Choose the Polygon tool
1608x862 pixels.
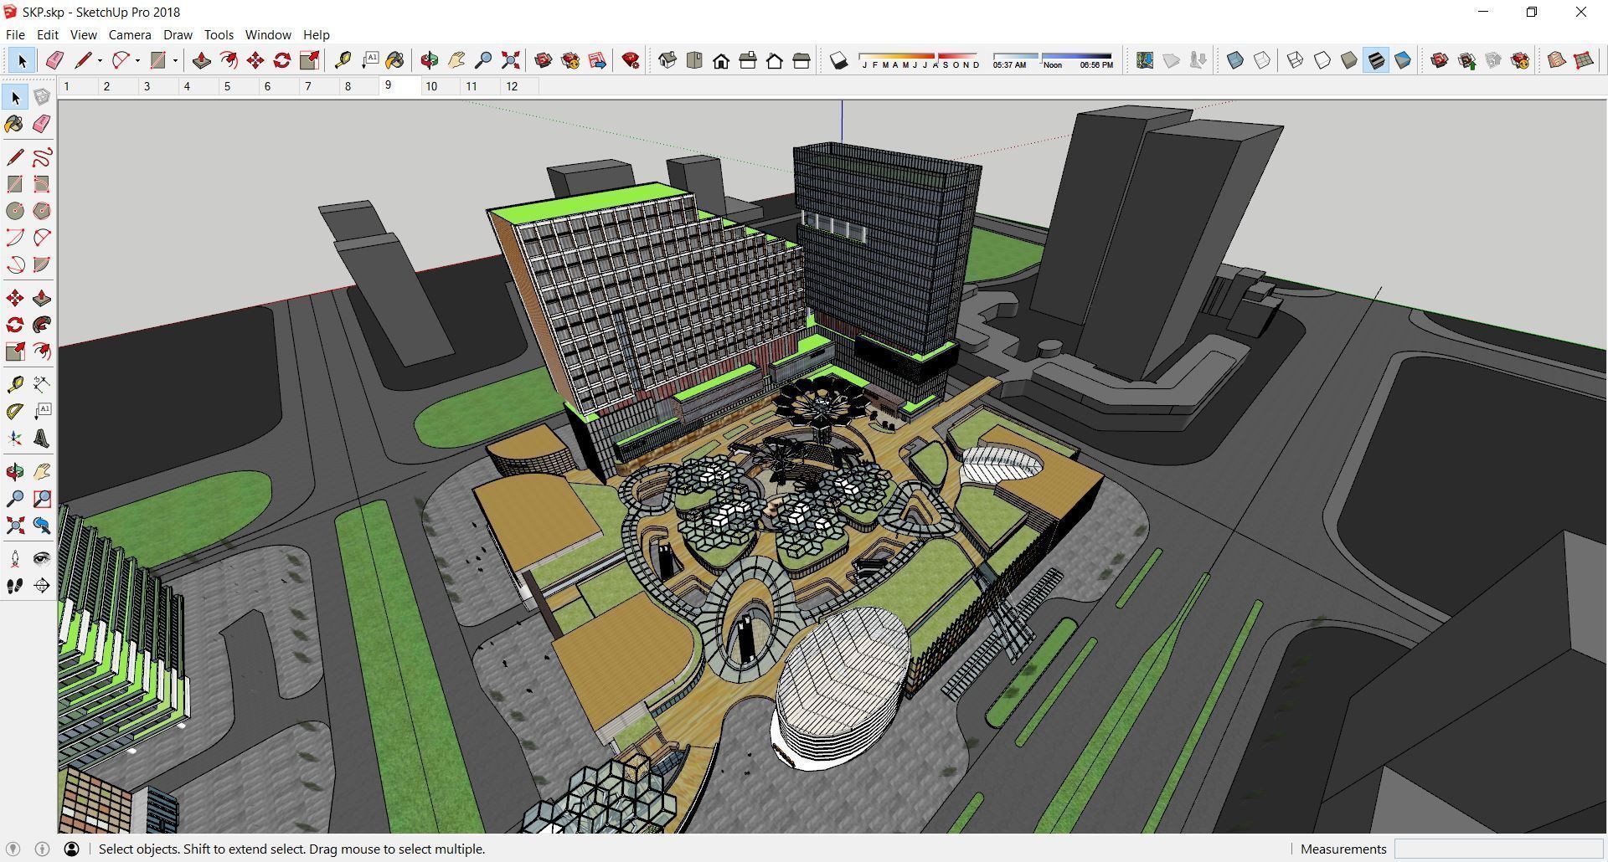[x=42, y=211]
